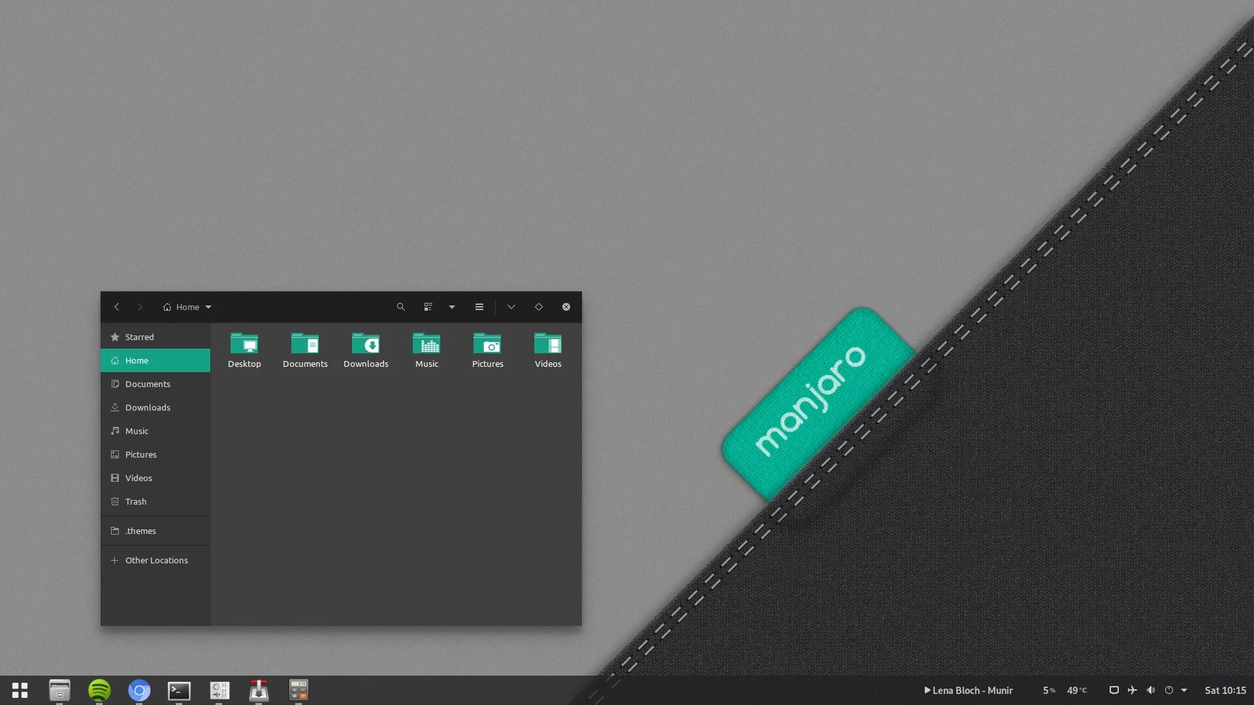The width and height of the screenshot is (1254, 705).
Task: Toggle play for Lena Bloch - Munir
Action: [x=927, y=690]
